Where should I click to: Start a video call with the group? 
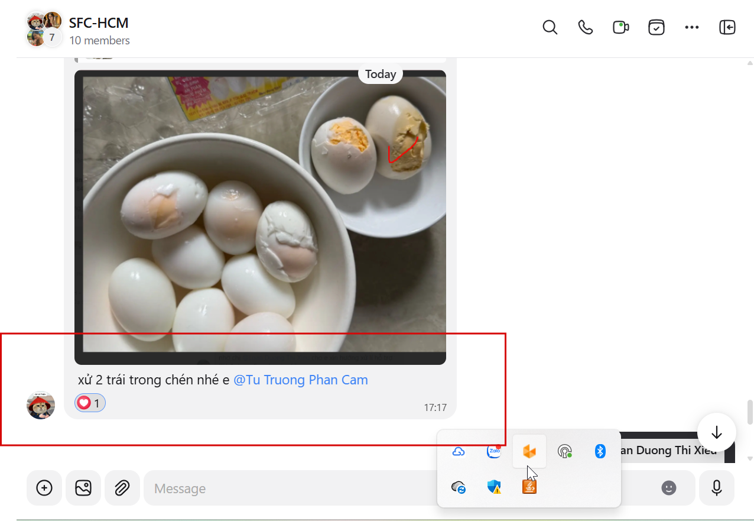[620, 27]
